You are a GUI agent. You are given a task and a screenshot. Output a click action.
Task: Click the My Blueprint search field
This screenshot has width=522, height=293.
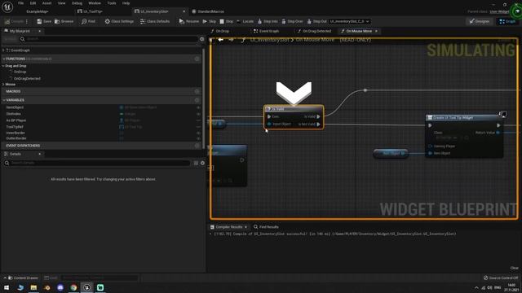(108, 39)
